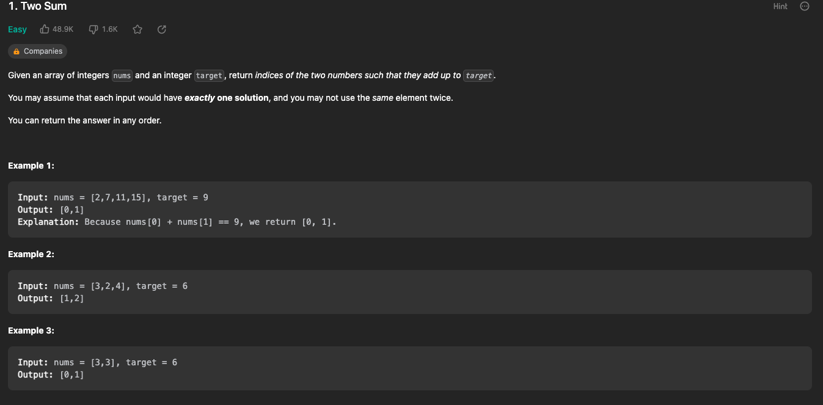Click the lock icon on Companies tag
This screenshot has width=823, height=405.
click(16, 52)
